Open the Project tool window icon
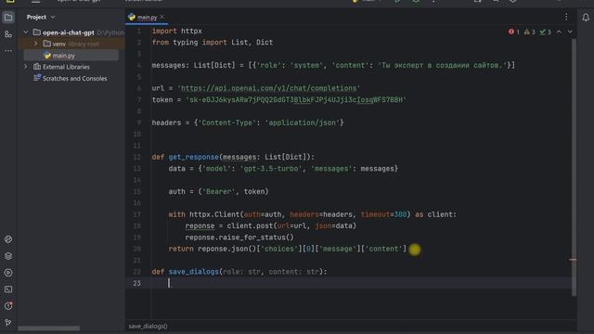The image size is (594, 334). click(x=8, y=18)
